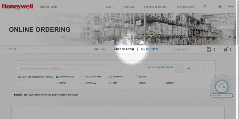Click the user profile icon
Image resolution: width=239 pixels, height=119 pixels.
[x=220, y=7]
